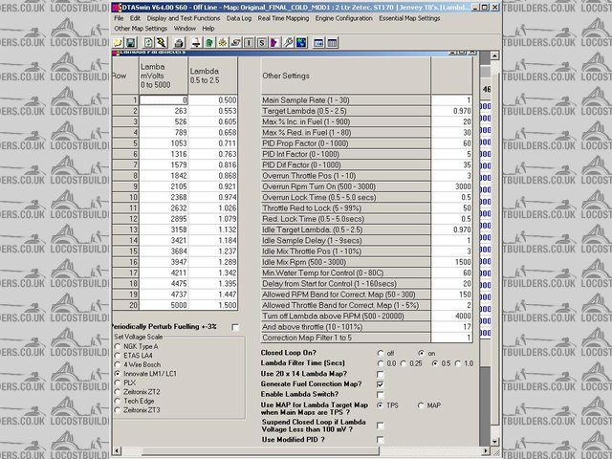Click the horizontal scrollbar at window bottom
The width and height of the screenshot is (612, 459).
[287, 453]
